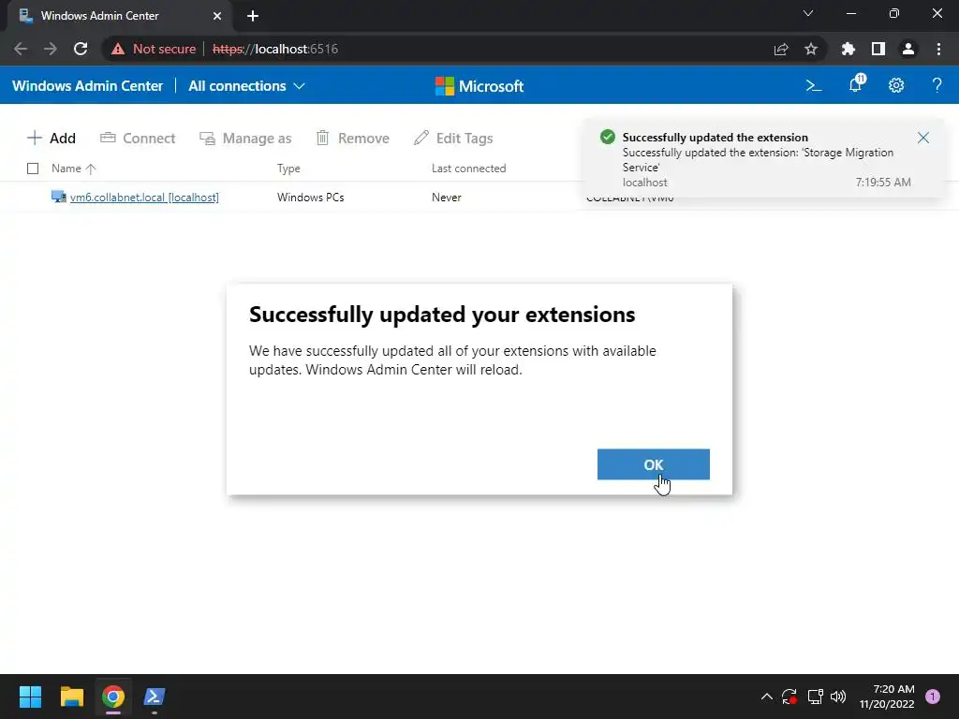Open PowerShell from the taskbar
959x719 pixels.
click(155, 697)
